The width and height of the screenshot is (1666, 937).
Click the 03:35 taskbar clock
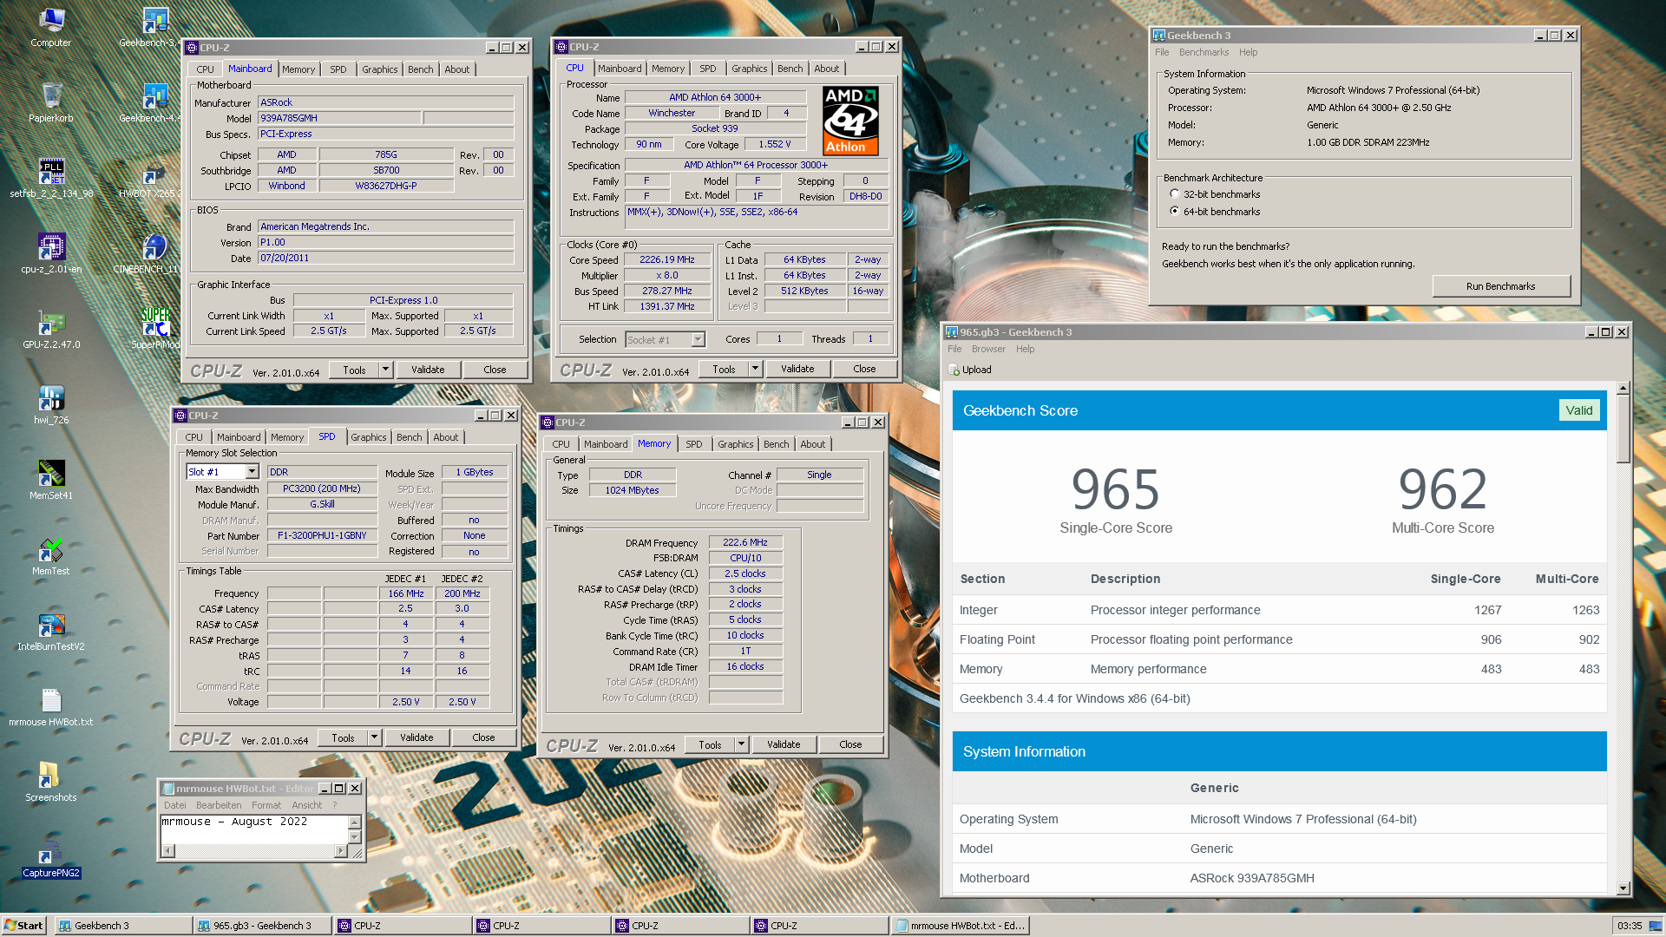1630,926
